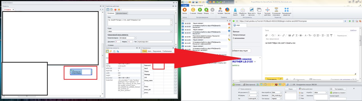The width and height of the screenshot is (362, 101).
Task: Select the Браузер Firefox icon
Action: click(x=227, y=11)
